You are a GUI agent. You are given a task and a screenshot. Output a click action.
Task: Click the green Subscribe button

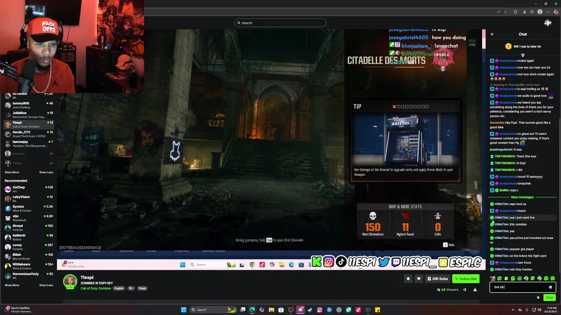pos(465,279)
